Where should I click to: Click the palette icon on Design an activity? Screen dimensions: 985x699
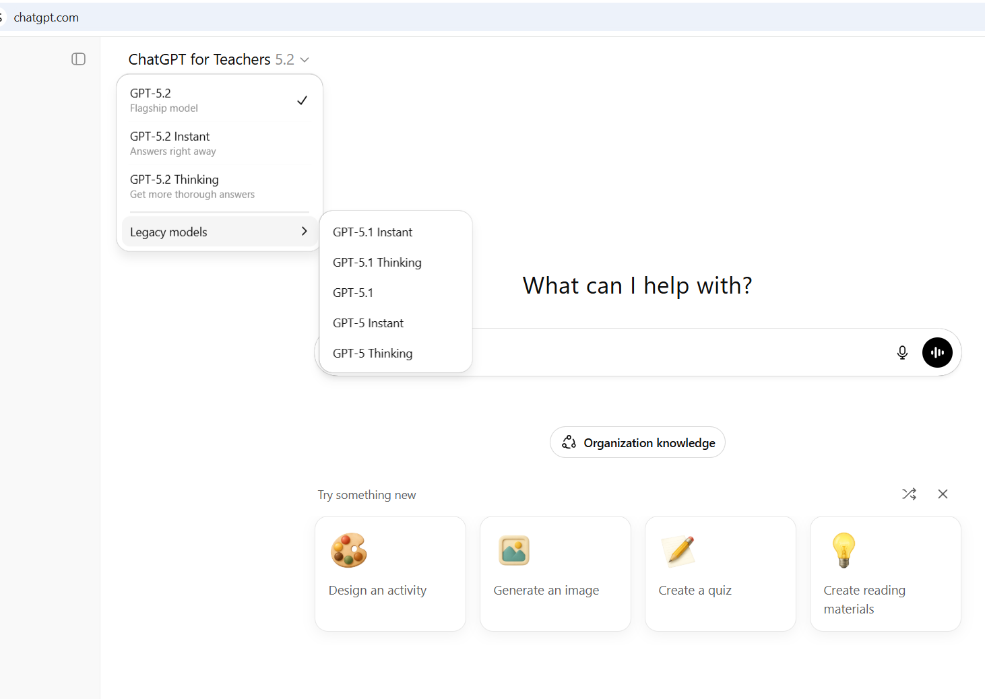[348, 550]
